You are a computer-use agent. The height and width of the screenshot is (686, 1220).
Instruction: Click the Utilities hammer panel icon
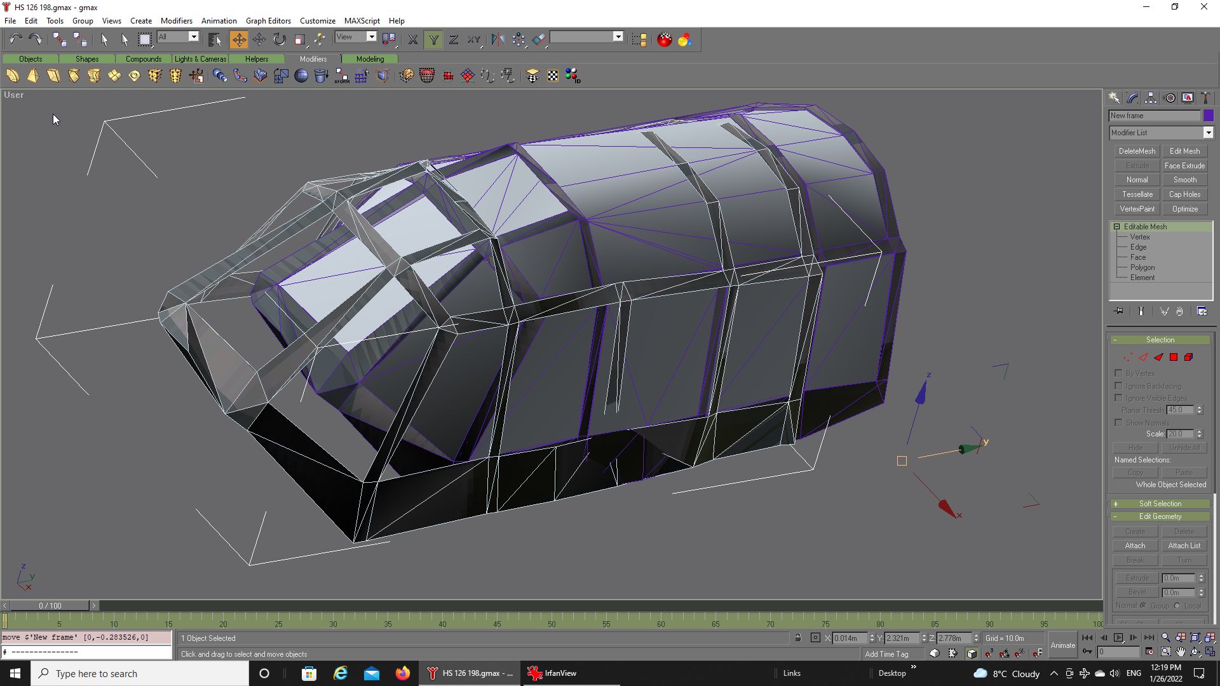(1205, 98)
